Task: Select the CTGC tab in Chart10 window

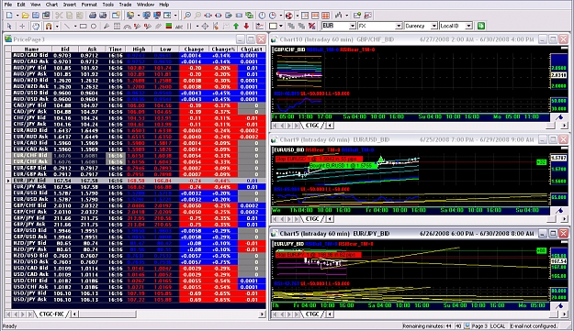Action: tap(312, 126)
